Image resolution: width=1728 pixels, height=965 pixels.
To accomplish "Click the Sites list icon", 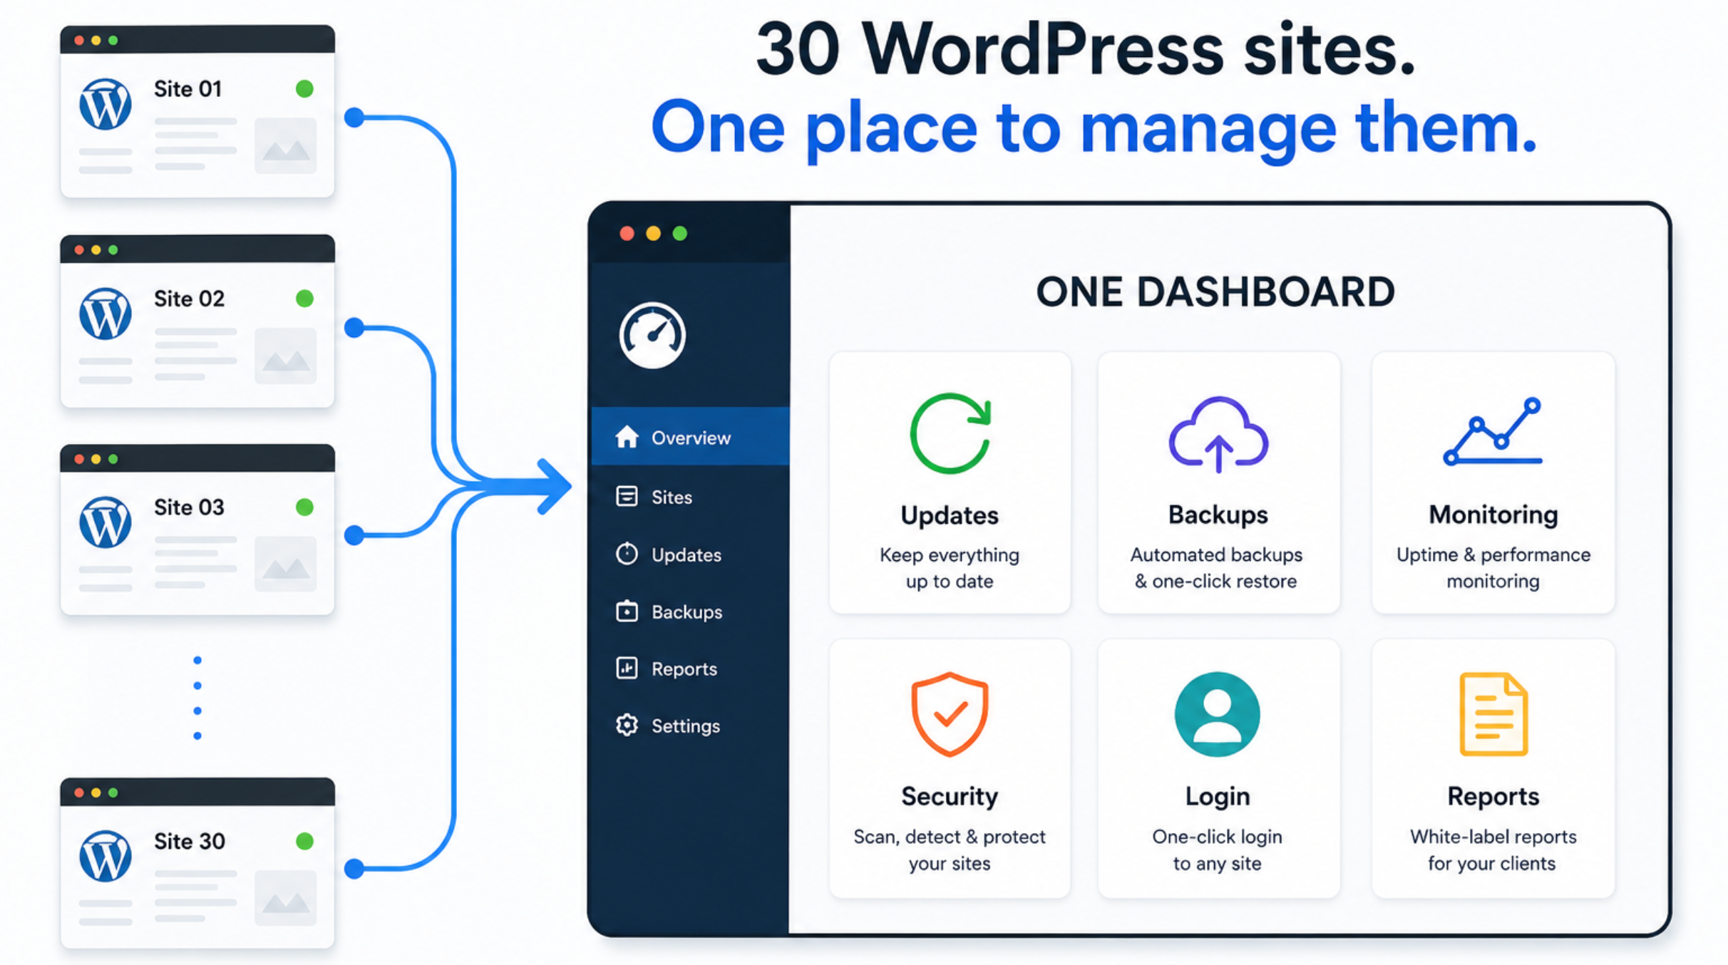I will 627,496.
